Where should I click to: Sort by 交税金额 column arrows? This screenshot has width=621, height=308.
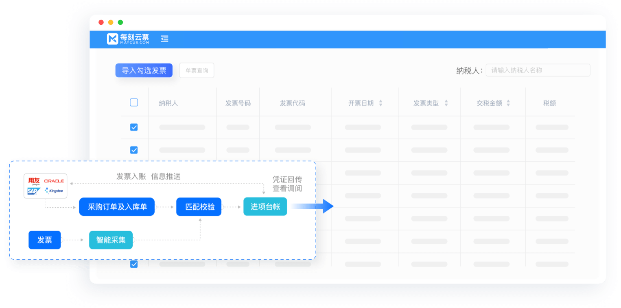coord(508,103)
